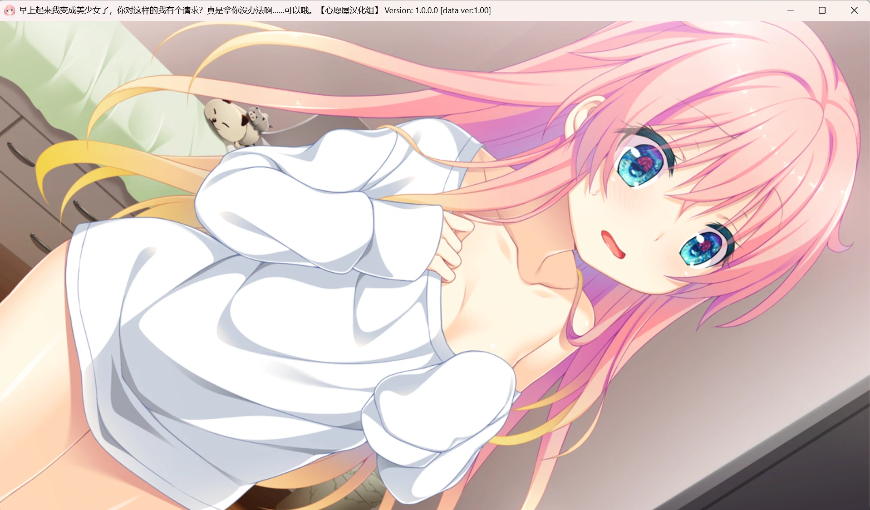Click the character's open mouth
Viewport: 870px width, 510px height.
613,244
